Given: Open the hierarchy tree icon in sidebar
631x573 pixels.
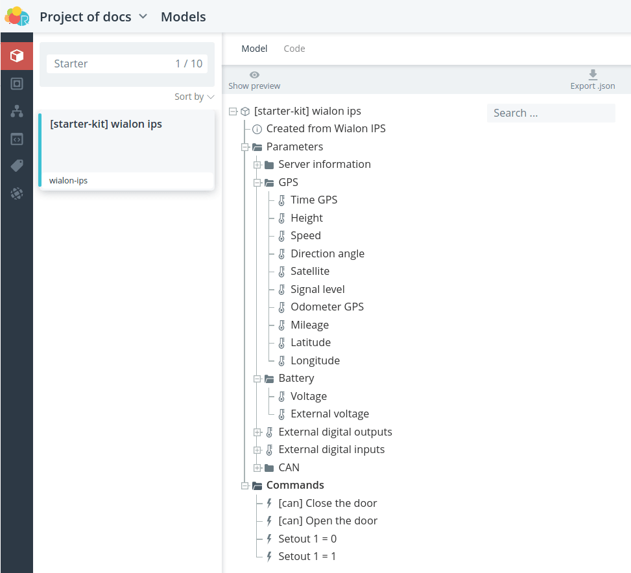Looking at the screenshot, I should (16, 111).
